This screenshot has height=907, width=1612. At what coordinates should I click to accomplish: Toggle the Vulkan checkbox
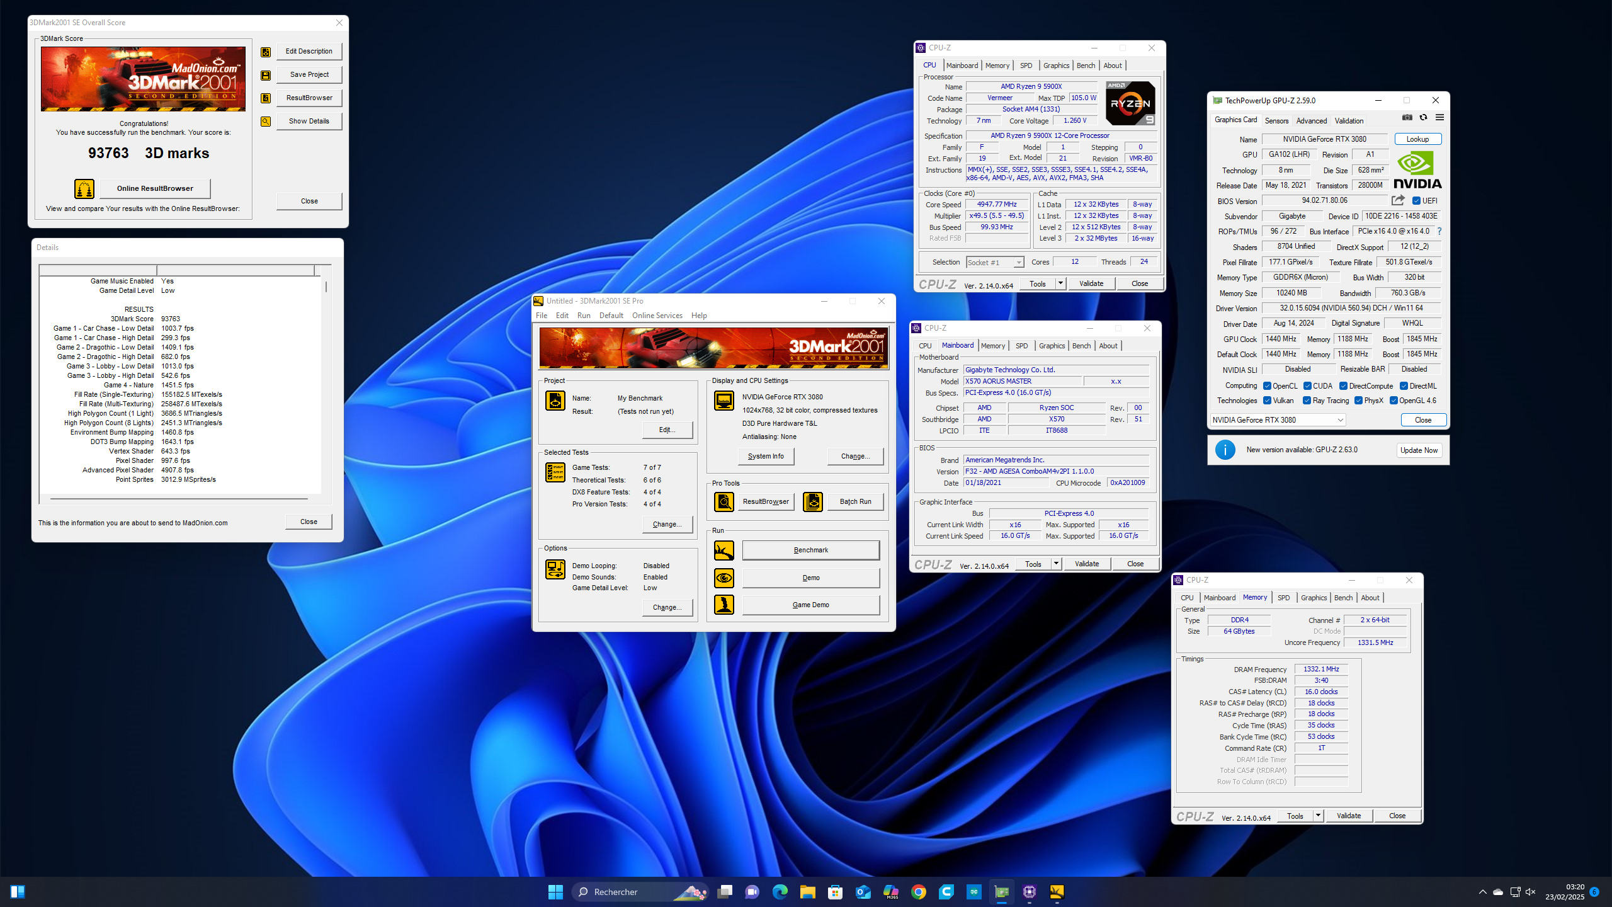(1267, 401)
